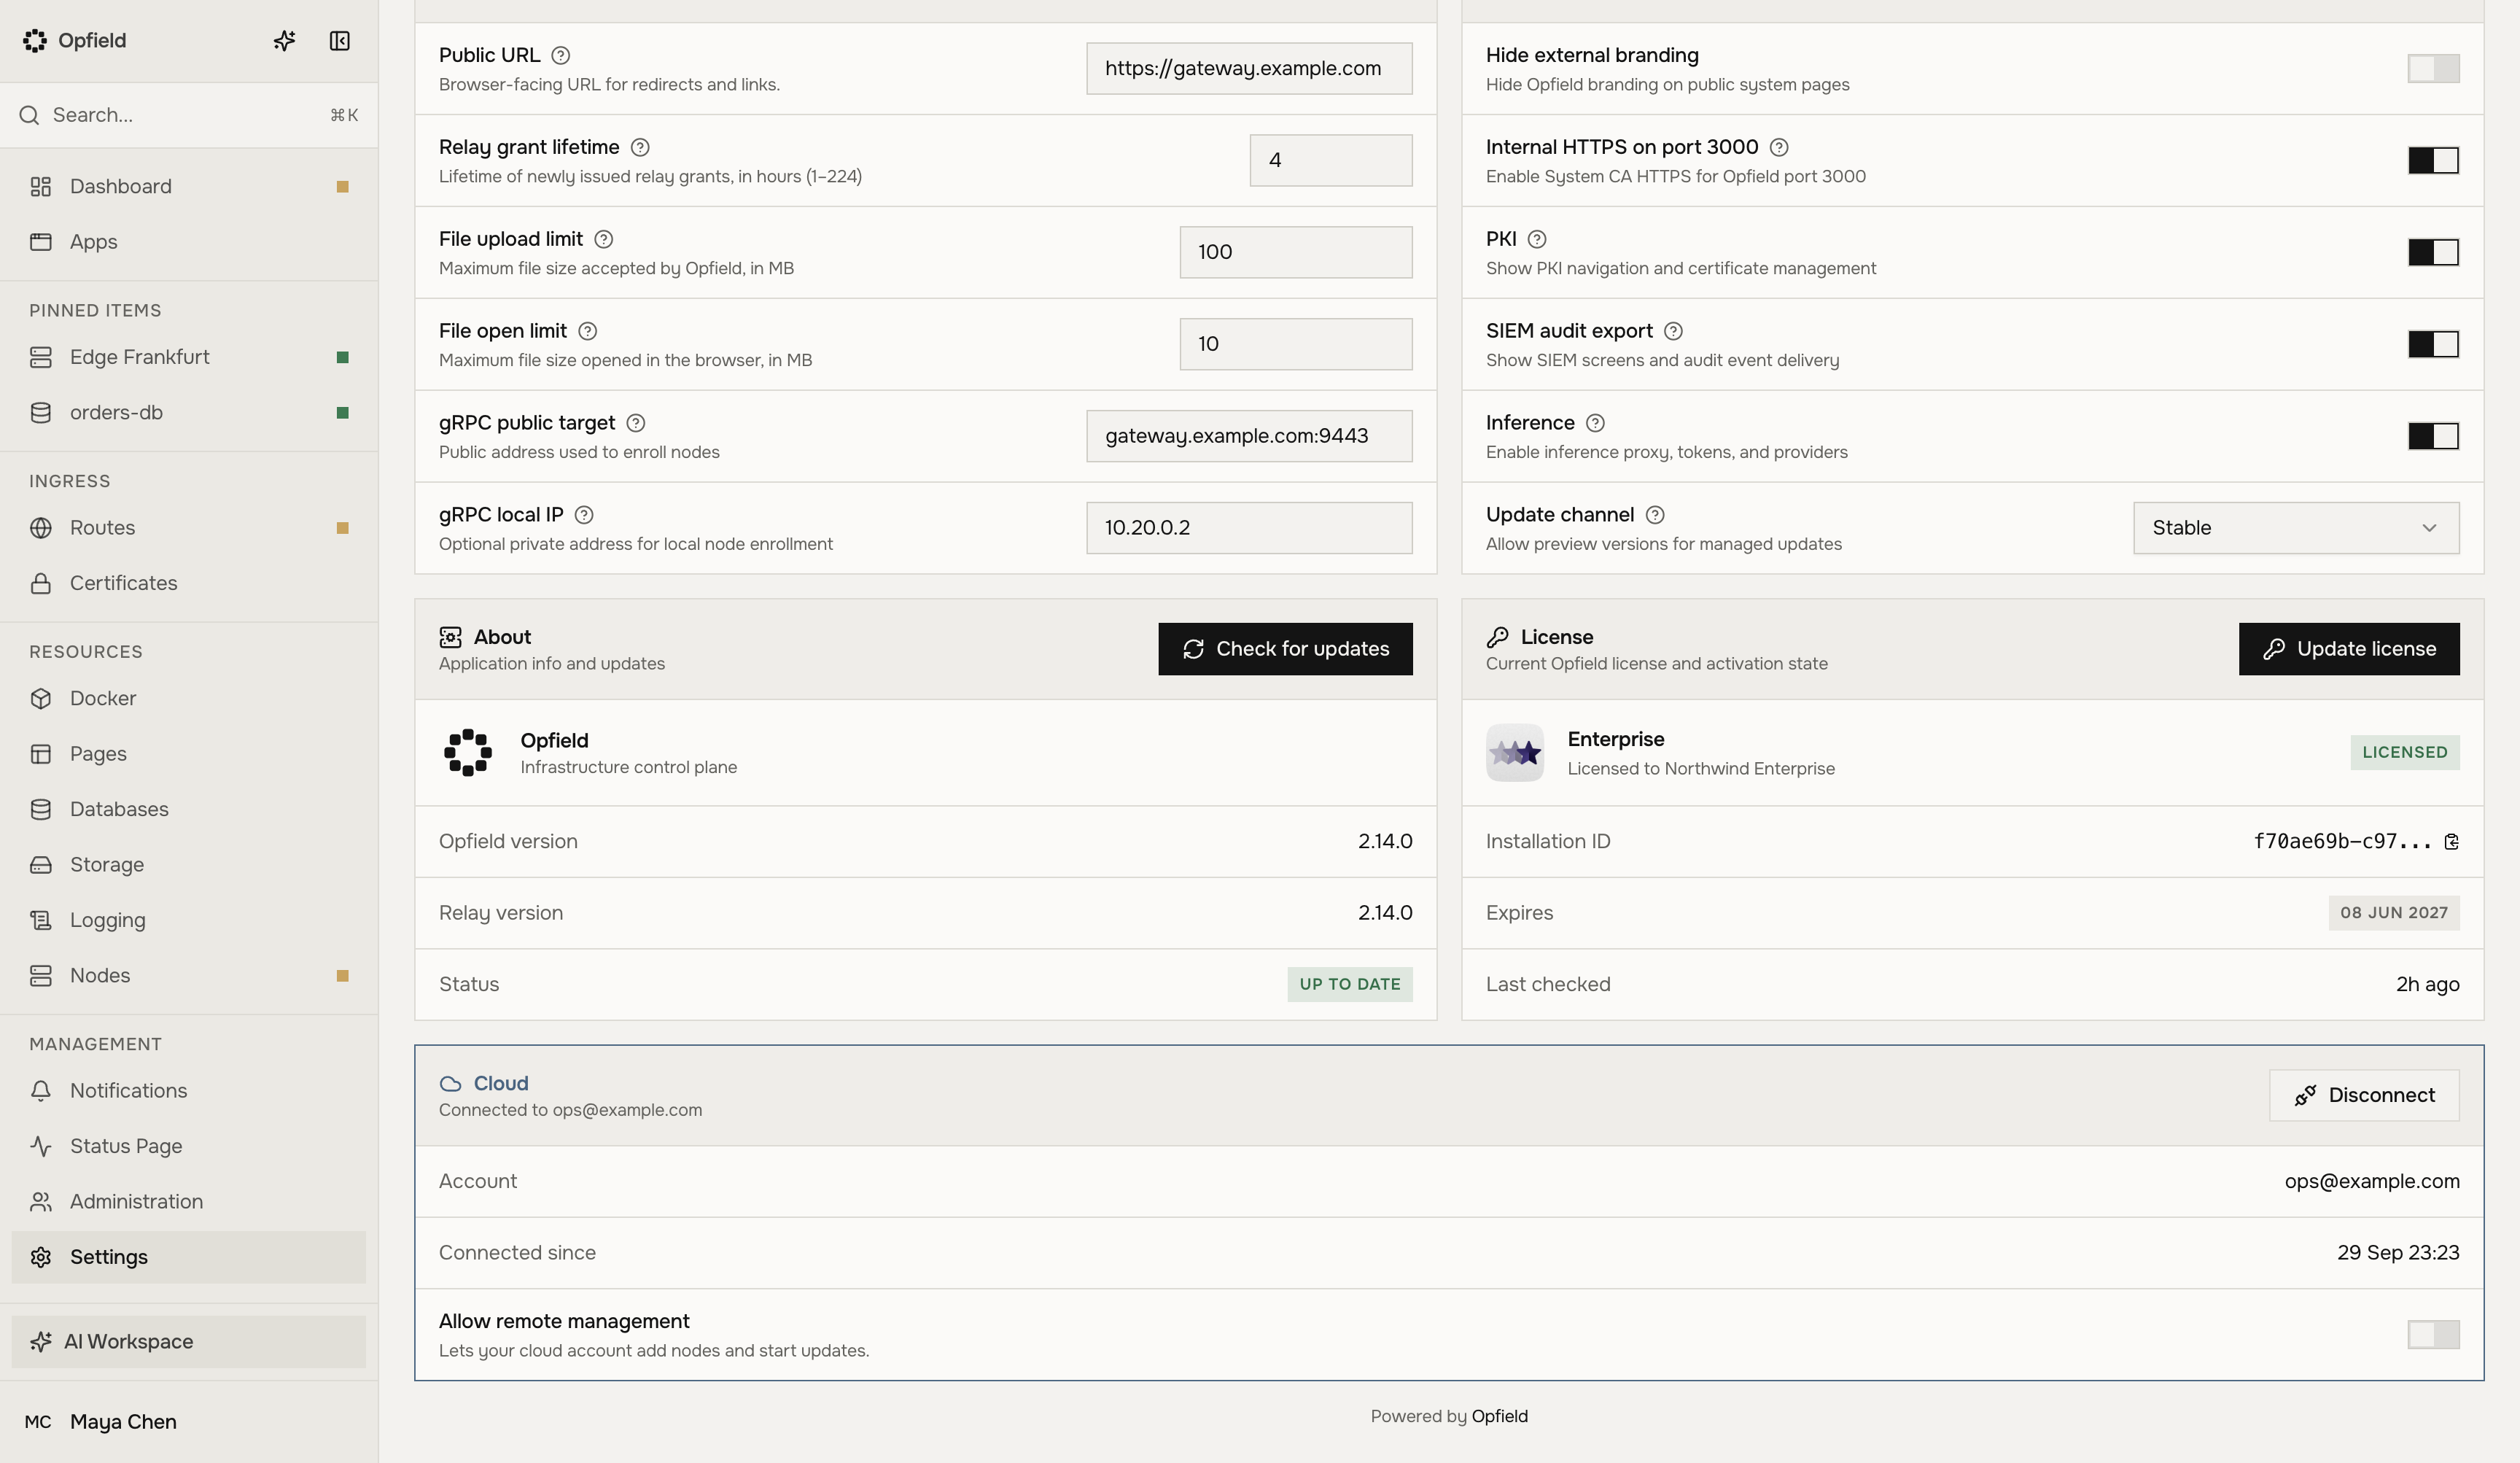
Task: Go to Docker resources
Action: tap(189, 699)
